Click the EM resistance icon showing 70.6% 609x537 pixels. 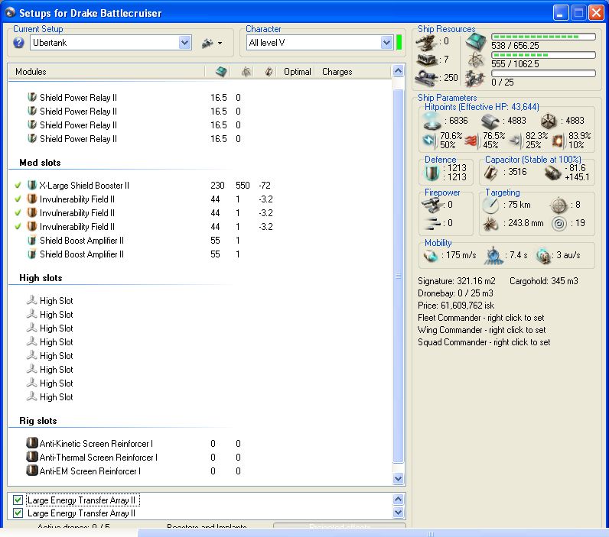(x=429, y=141)
